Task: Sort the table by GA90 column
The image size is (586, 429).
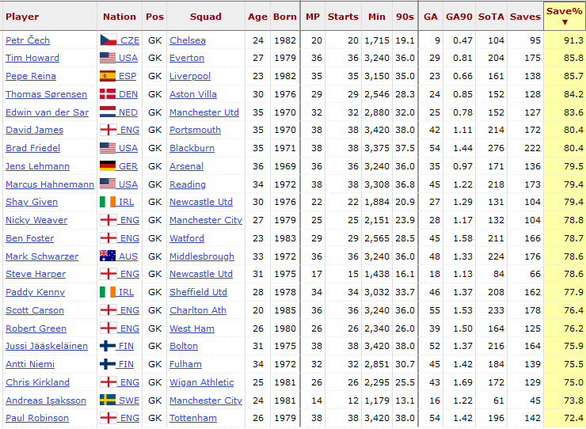Action: [459, 17]
